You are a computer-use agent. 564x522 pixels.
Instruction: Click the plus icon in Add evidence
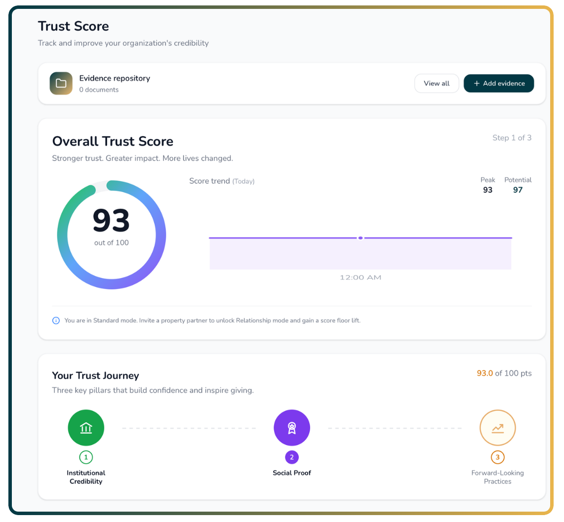pyautogui.click(x=477, y=83)
